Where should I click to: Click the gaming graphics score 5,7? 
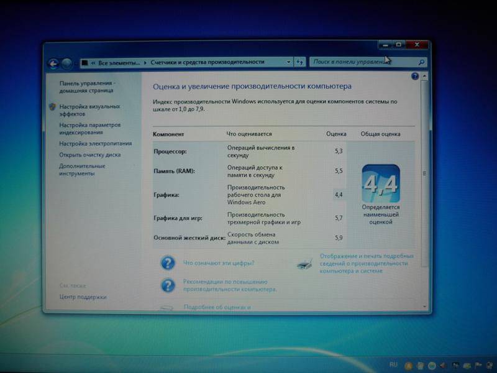click(339, 218)
